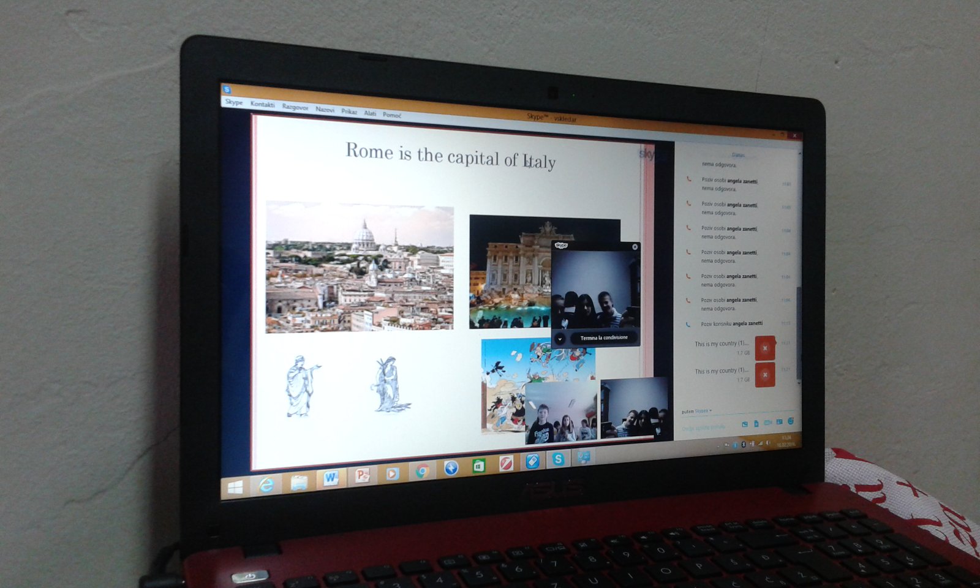Open the Razgovor menu
Image resolution: width=980 pixels, height=588 pixels.
pyautogui.click(x=295, y=107)
